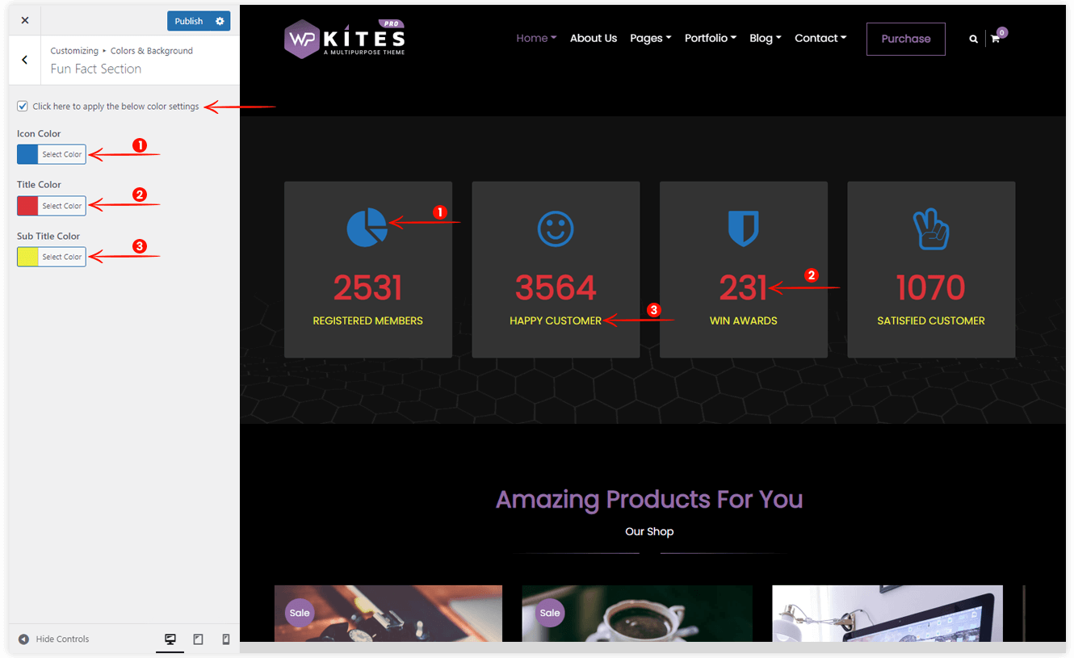
Task: Click SATISFIED CUSTOMER subtitle
Action: pyautogui.click(x=930, y=321)
